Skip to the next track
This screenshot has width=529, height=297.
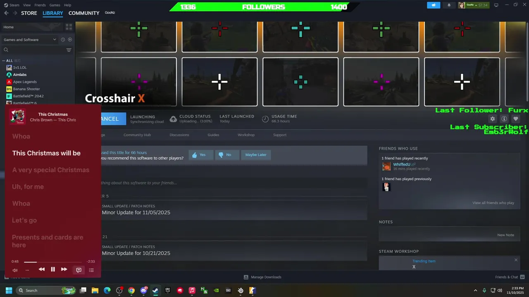click(x=64, y=269)
